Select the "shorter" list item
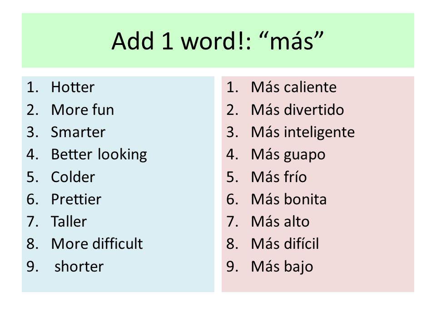The image size is (436, 327). (x=79, y=267)
